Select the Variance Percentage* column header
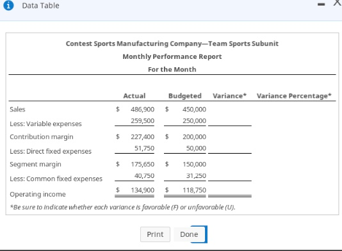 click(x=294, y=96)
